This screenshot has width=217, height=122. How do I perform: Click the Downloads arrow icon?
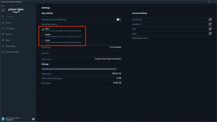click(3, 46)
